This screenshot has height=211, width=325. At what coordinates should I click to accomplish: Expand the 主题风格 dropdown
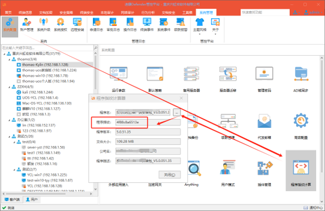click(x=200, y=26)
